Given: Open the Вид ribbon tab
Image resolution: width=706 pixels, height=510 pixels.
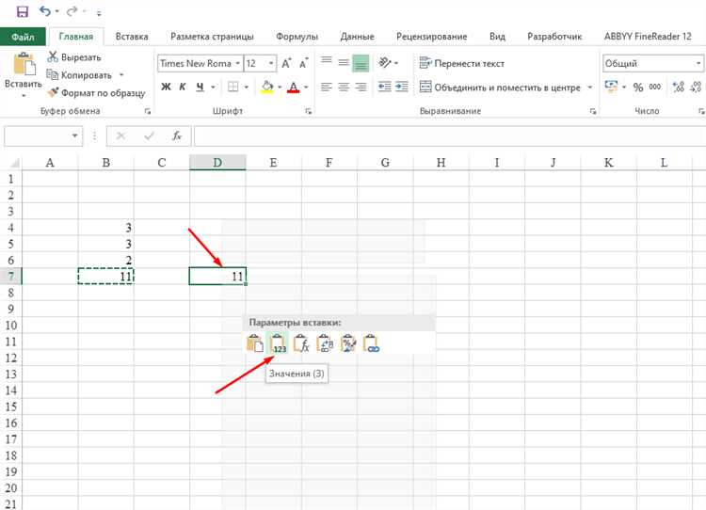Looking at the screenshot, I should click(497, 37).
